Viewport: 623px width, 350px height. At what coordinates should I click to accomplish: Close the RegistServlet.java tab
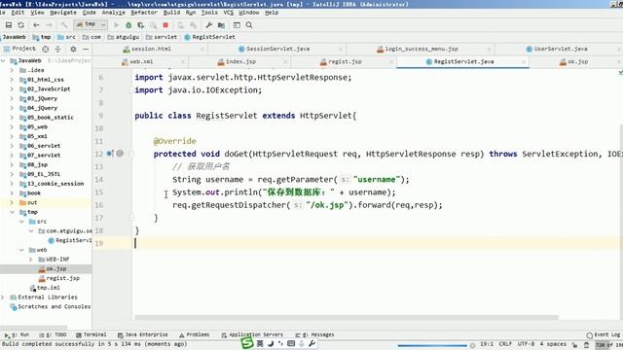point(524,62)
